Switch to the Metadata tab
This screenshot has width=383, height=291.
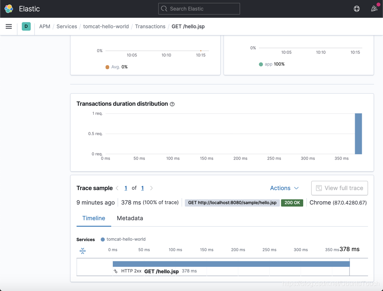pyautogui.click(x=130, y=218)
